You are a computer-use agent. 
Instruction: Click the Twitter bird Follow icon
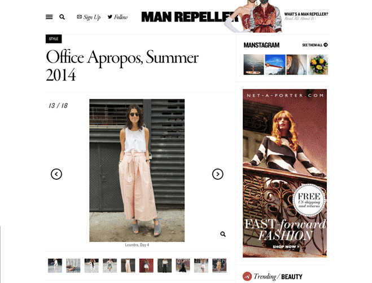(x=110, y=16)
